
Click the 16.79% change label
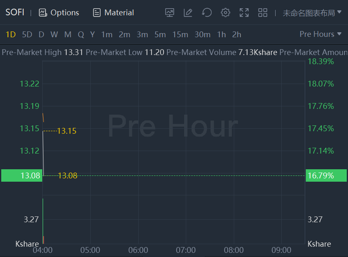point(320,175)
